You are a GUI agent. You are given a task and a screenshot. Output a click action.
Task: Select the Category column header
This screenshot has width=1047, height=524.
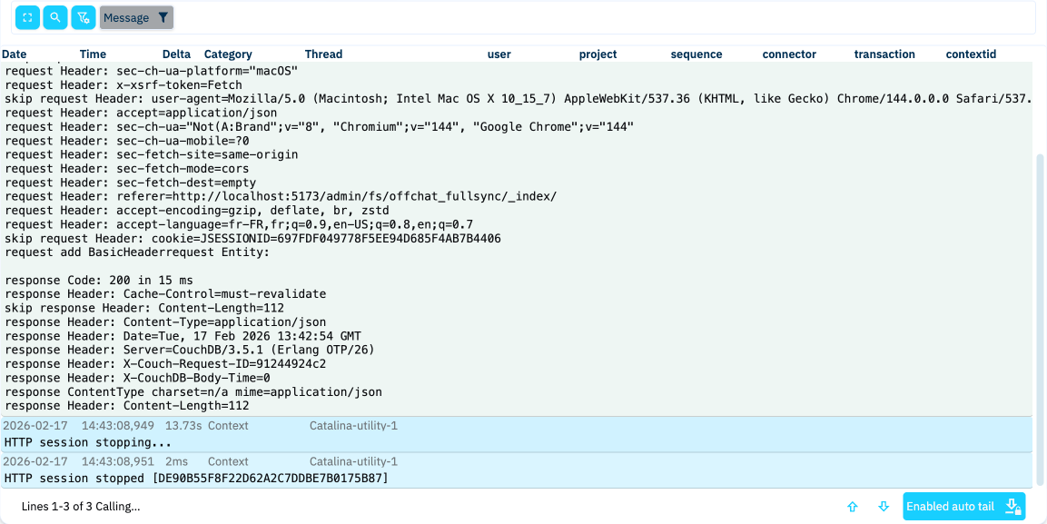(228, 54)
